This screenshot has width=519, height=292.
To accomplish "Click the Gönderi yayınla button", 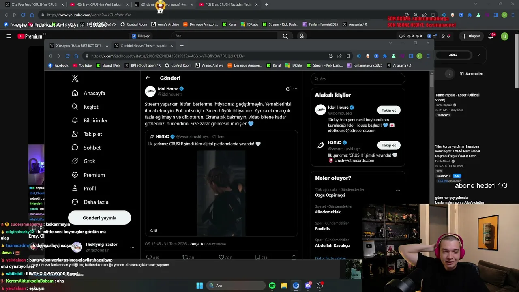I will pos(99,218).
